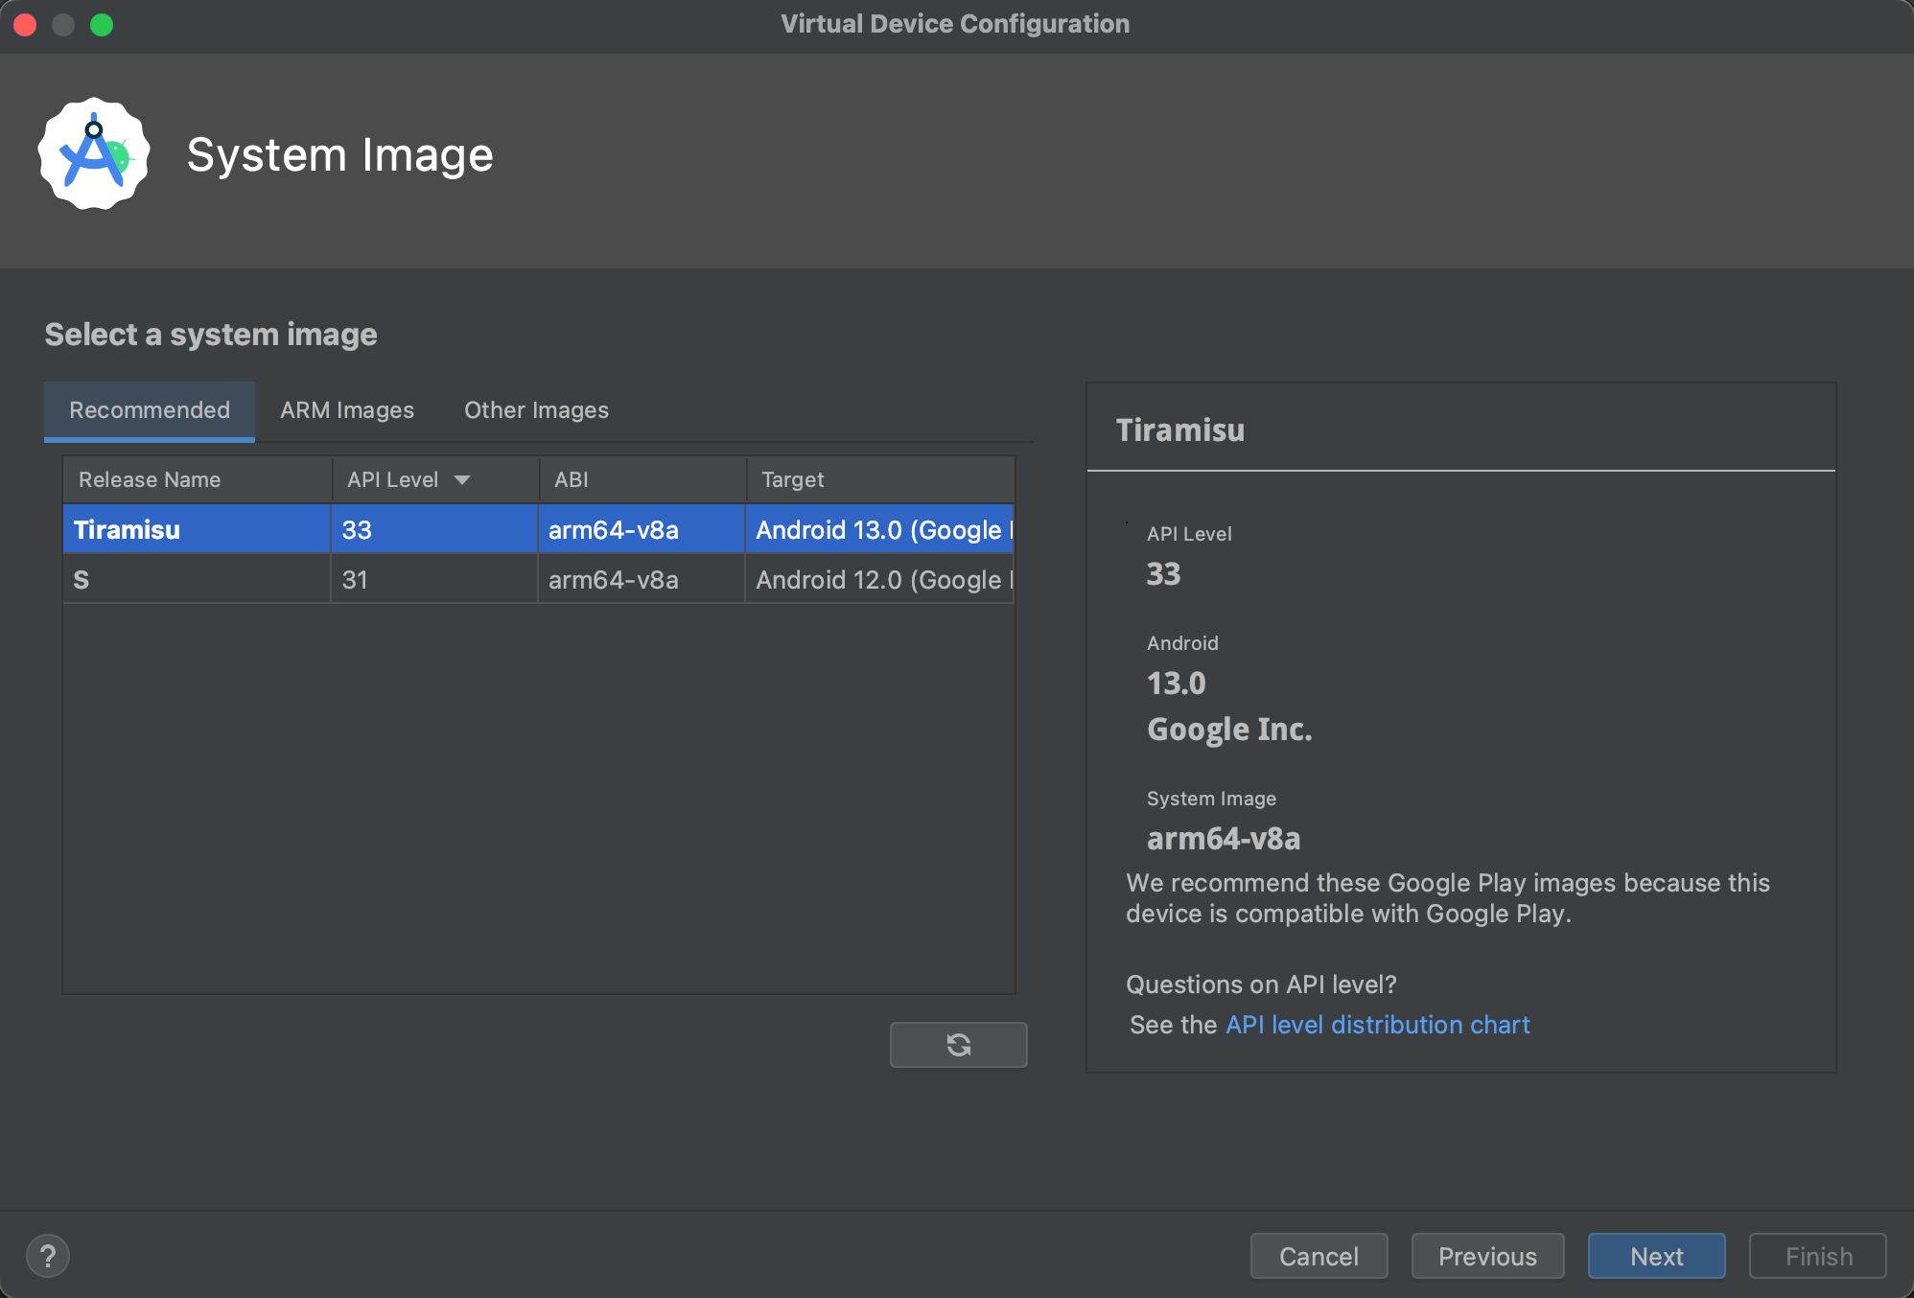
Task: Sort by API Level using the arrow
Action: coord(462,479)
